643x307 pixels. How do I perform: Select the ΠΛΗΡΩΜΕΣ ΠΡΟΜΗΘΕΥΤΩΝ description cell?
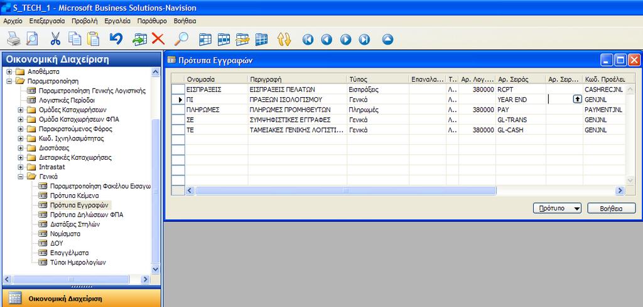click(x=297, y=110)
